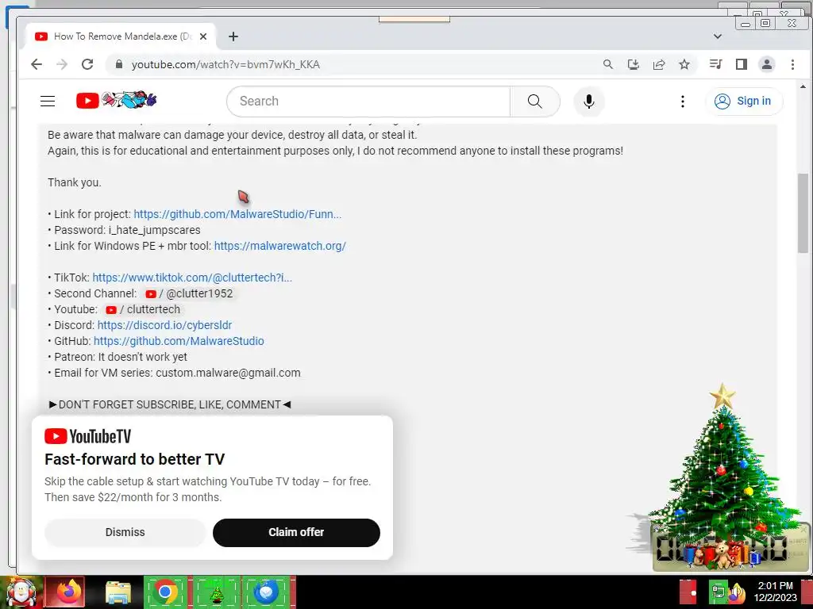Visit the cluttertech YouTube channel
The image size is (813, 609).
click(x=143, y=309)
